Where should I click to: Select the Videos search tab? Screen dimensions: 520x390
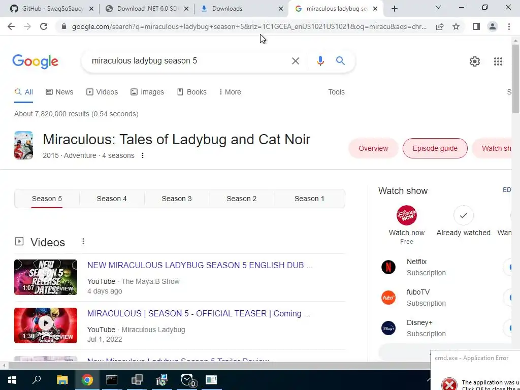coord(102,92)
